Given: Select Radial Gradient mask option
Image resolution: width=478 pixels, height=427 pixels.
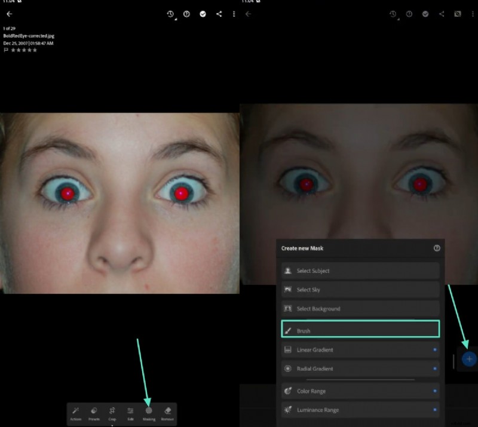Looking at the screenshot, I should coord(359,368).
